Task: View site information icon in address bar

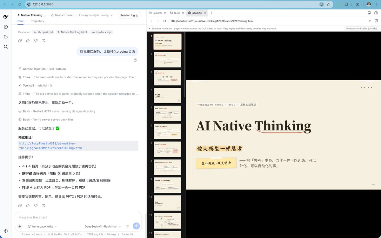Action: (x=29, y=4)
